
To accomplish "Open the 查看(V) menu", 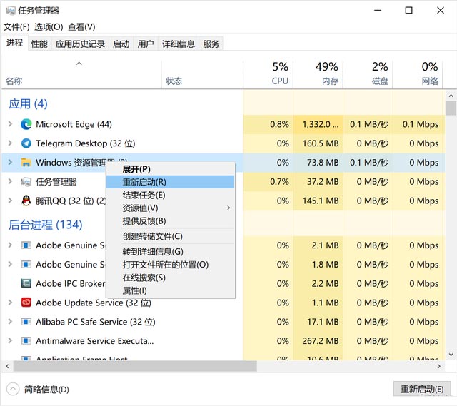I will point(81,27).
